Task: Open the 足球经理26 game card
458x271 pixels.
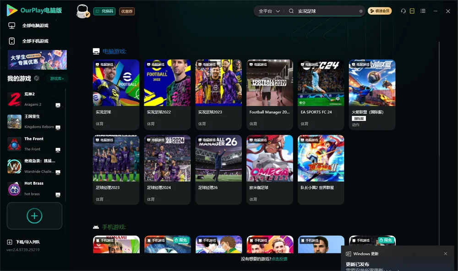Action: pos(218,170)
